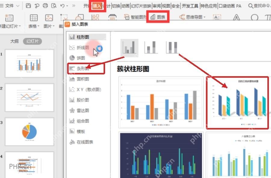
Task: Choose the stacked column subtype icon
Action: (x=151, y=47)
